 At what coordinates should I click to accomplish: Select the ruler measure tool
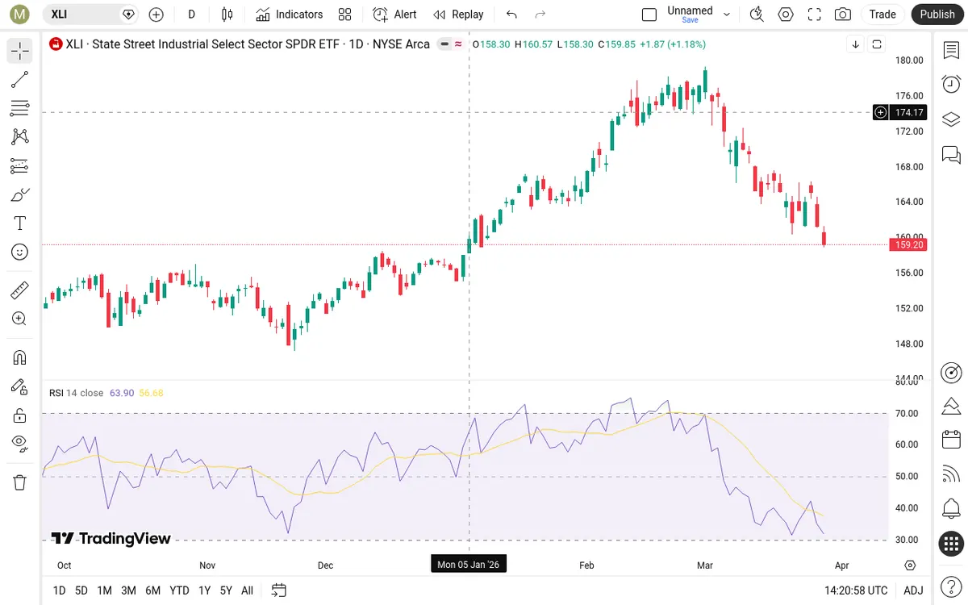point(20,290)
